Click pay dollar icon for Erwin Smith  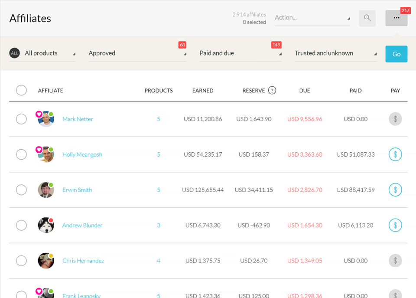coord(395,190)
